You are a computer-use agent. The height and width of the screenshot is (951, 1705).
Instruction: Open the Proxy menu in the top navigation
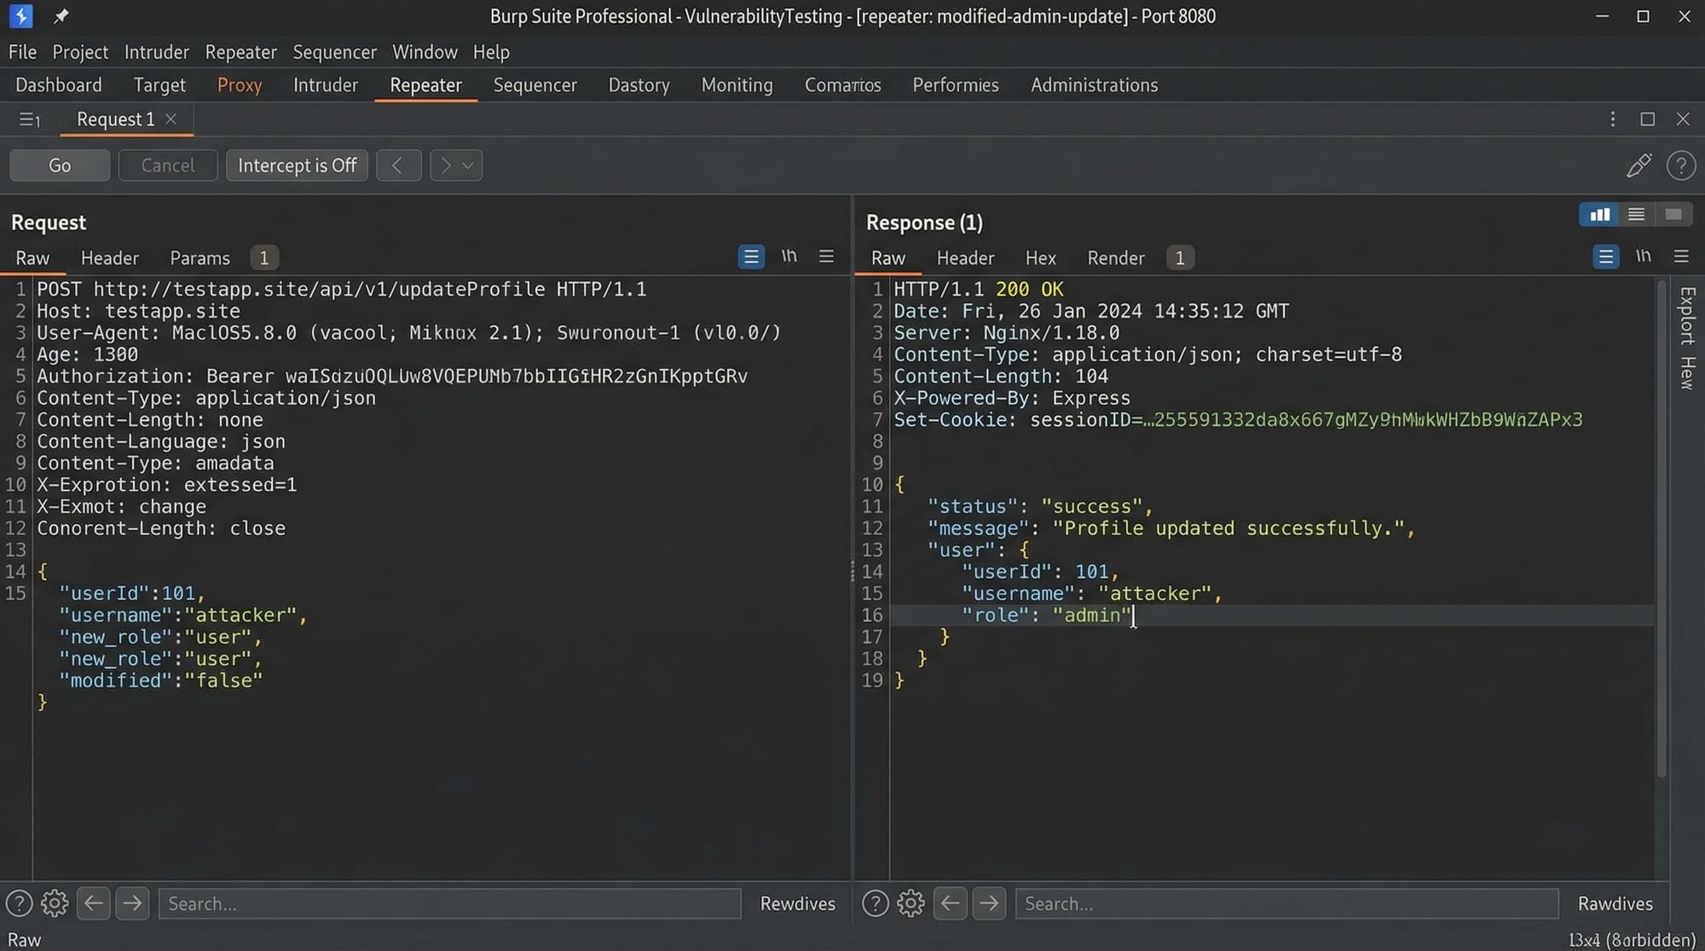tap(240, 84)
